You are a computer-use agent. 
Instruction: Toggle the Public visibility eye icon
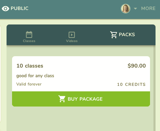click(x=6, y=9)
